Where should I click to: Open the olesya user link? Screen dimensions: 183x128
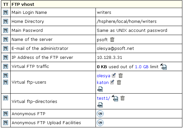tap(104, 76)
